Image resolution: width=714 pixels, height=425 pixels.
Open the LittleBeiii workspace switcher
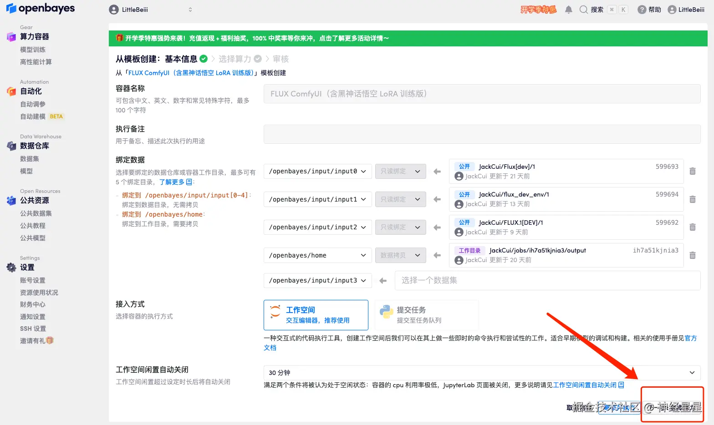point(151,10)
